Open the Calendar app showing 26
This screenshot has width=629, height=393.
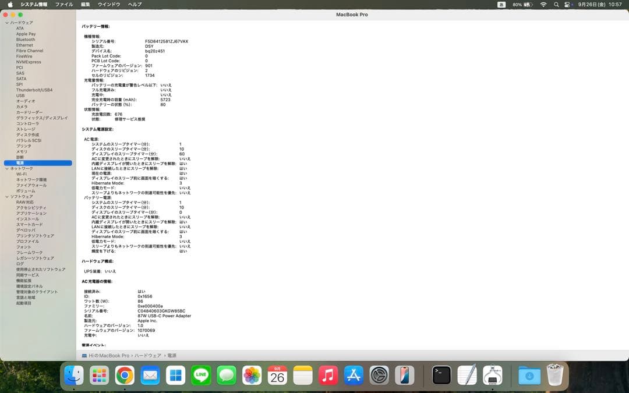(x=277, y=376)
